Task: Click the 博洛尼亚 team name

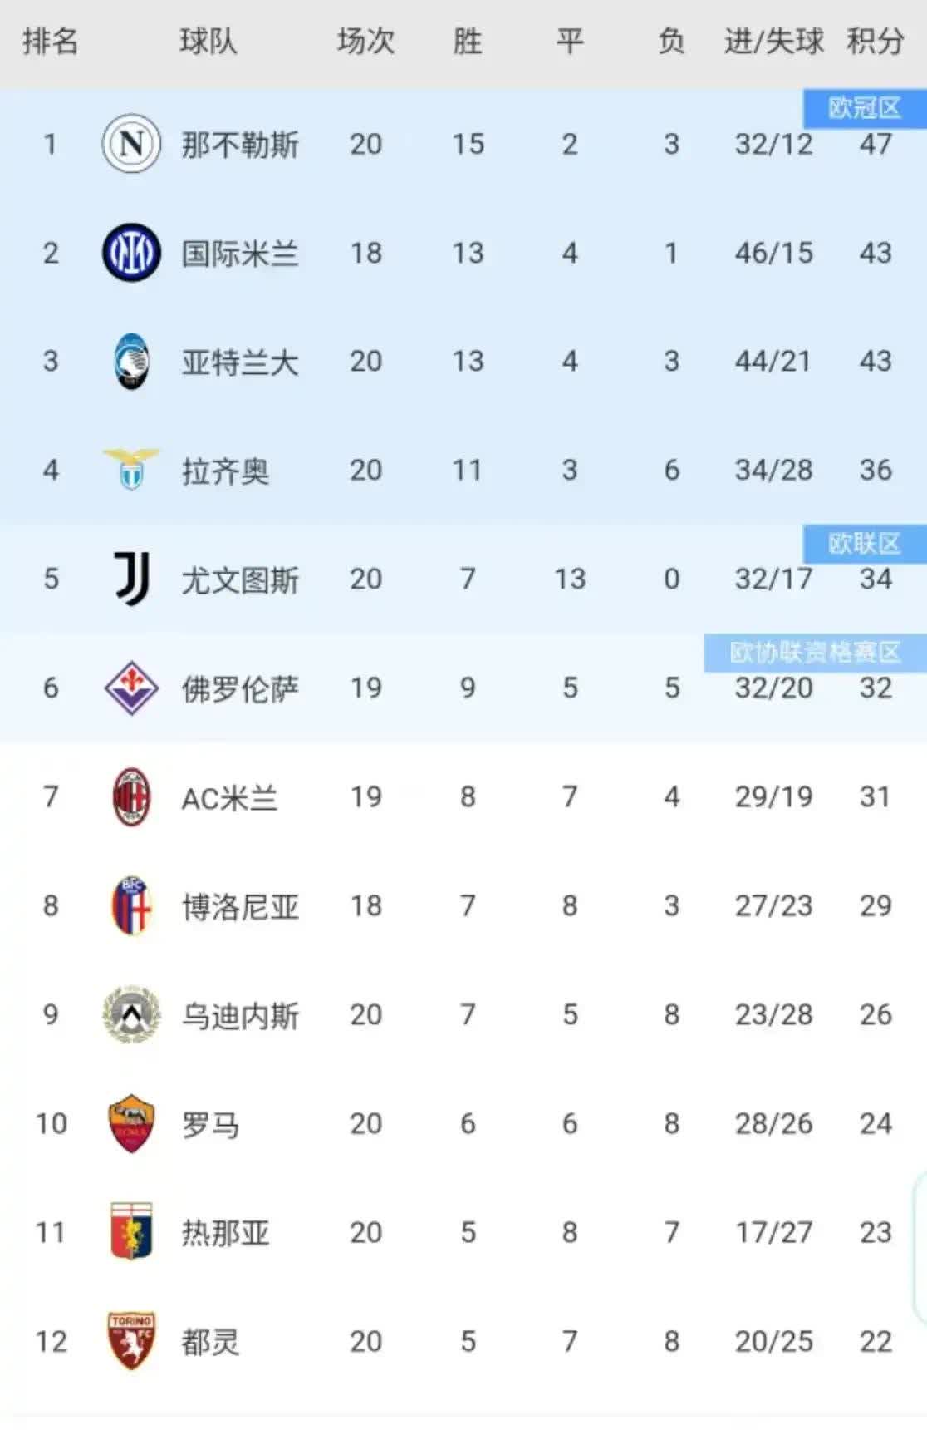Action: tap(240, 907)
